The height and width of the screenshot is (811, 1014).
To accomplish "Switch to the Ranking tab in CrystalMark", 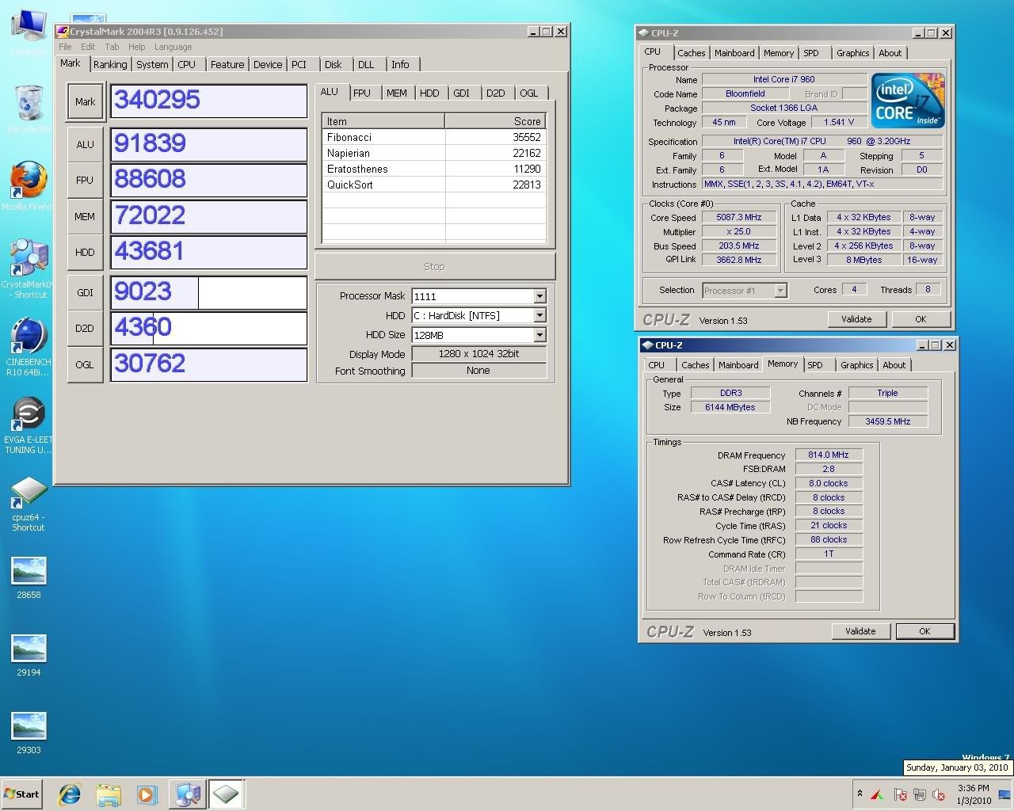I will coord(110,65).
